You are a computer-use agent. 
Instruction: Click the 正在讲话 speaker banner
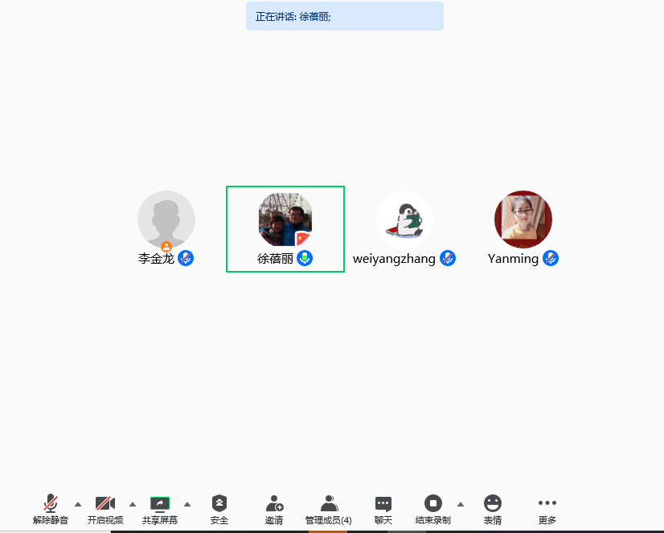point(344,16)
